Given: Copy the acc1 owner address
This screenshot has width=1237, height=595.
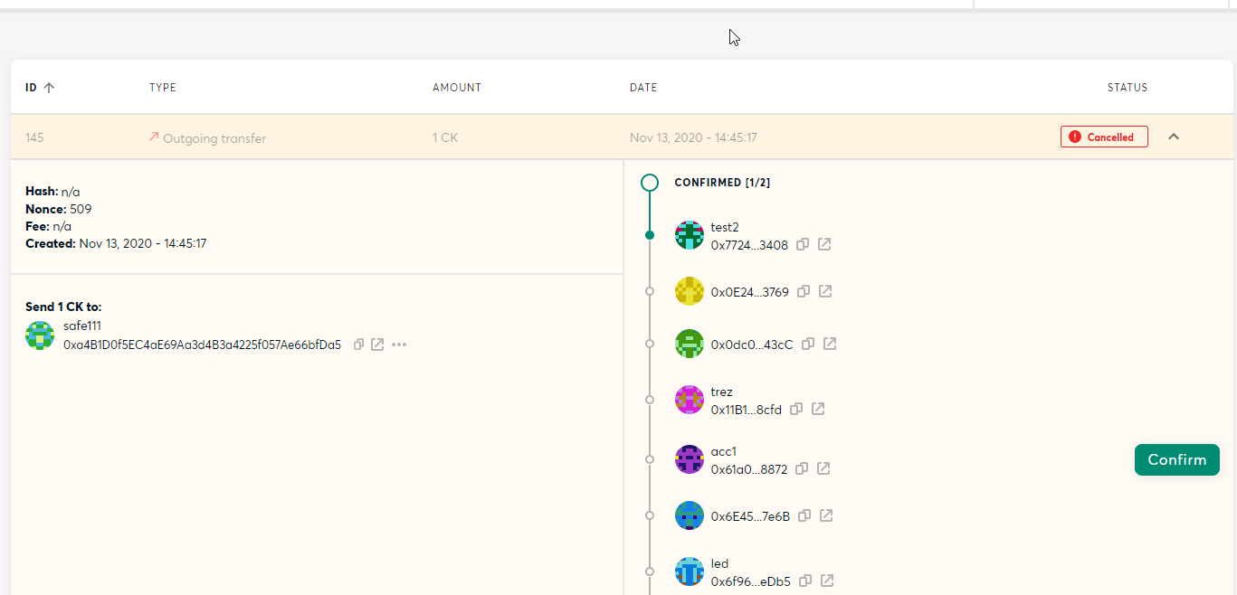Looking at the screenshot, I should click(x=802, y=468).
